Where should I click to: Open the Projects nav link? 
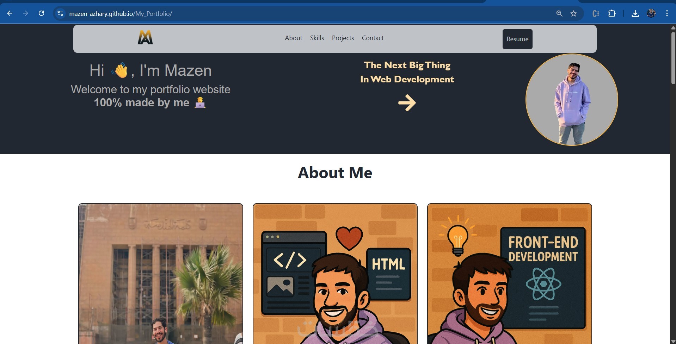(x=343, y=38)
